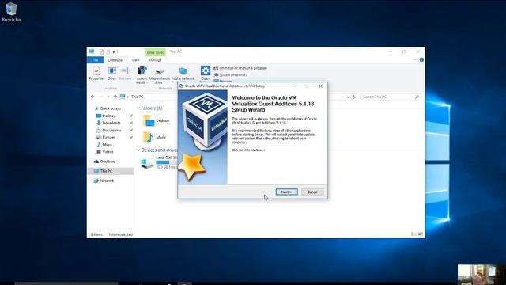The width and height of the screenshot is (506, 285).
Task: Click Next in the Guest Additions setup wizard
Action: pos(286,192)
